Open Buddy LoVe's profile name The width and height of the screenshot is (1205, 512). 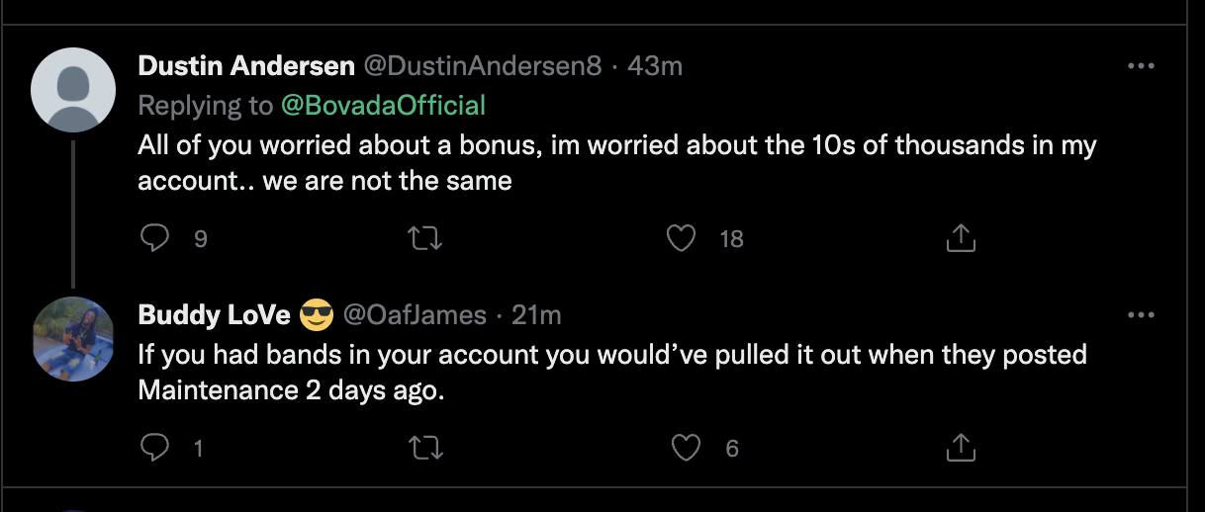(215, 315)
